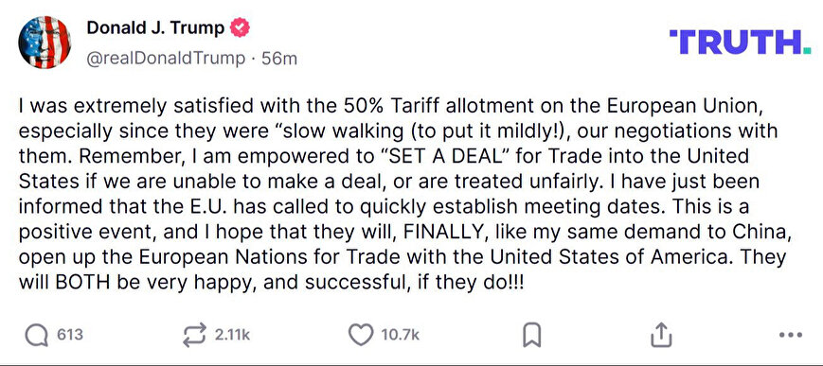Screen dimensions: 823x366
Task: Click the "European Union" text in first line
Action: (x=682, y=105)
